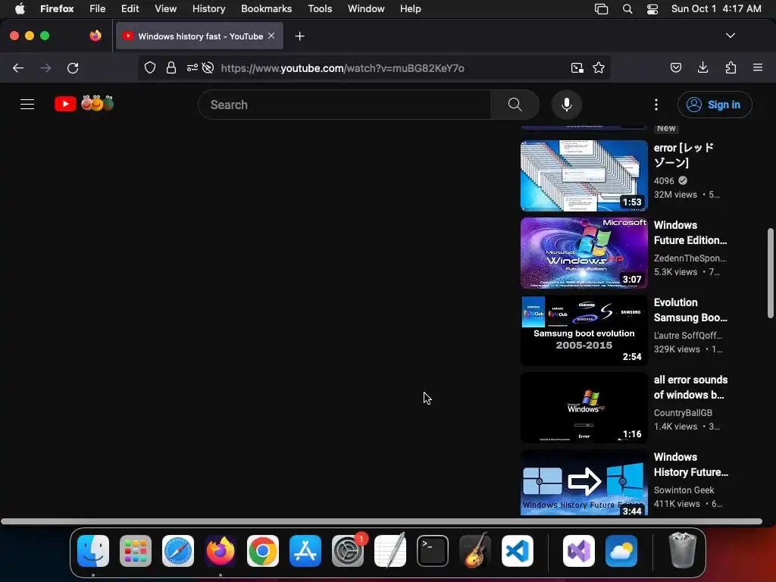Viewport: 776px width, 582px height.
Task: Open the View menu
Action: click(x=165, y=8)
